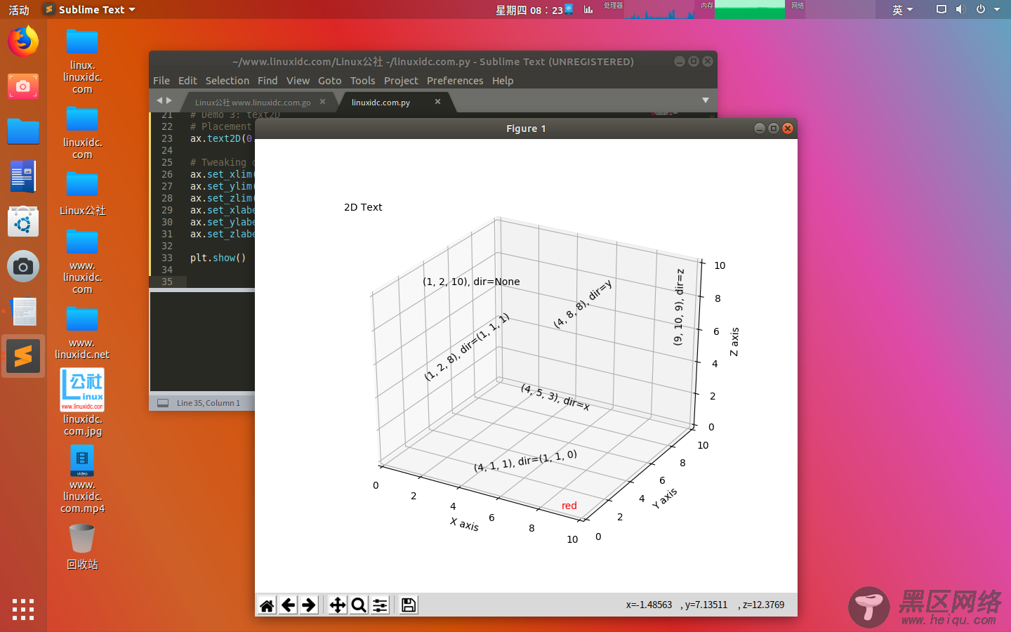
Task: Switch to Linux公社 www.linuxidc.com.go tab
Action: coord(253,103)
